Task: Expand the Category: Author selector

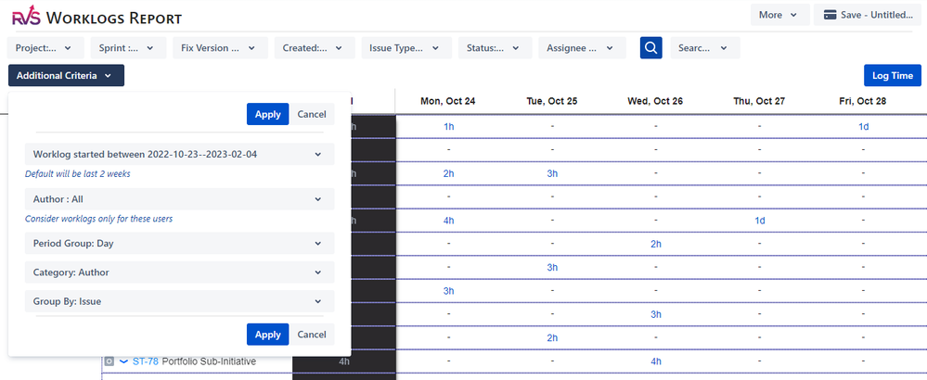Action: tap(180, 272)
